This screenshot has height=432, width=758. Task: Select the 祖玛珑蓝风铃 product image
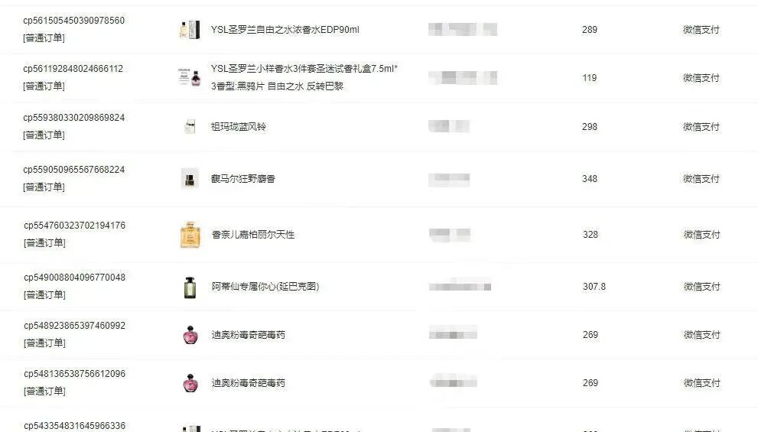point(190,127)
